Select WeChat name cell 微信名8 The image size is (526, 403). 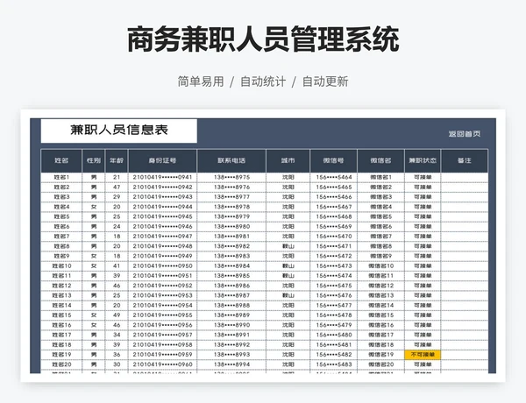381,246
